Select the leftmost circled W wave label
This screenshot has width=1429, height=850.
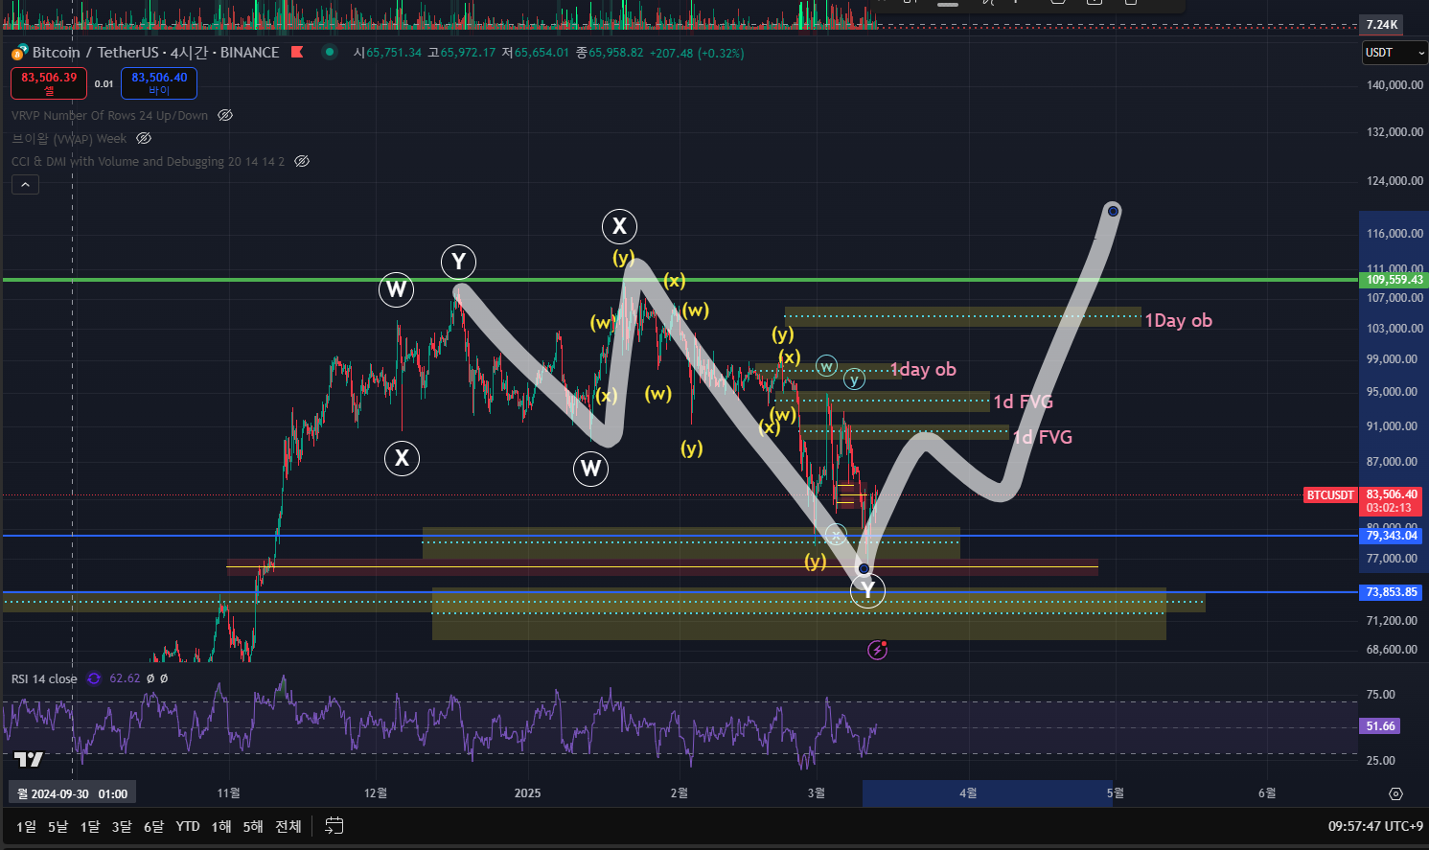click(x=396, y=289)
